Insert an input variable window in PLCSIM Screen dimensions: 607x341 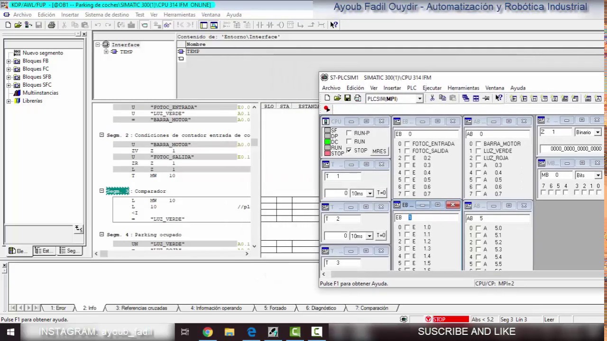click(514, 99)
